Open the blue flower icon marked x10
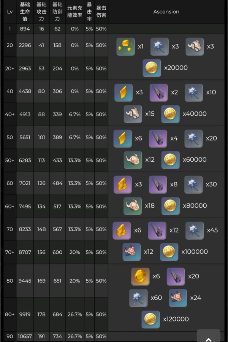This screenshot has width=228, height=342. 194,92
